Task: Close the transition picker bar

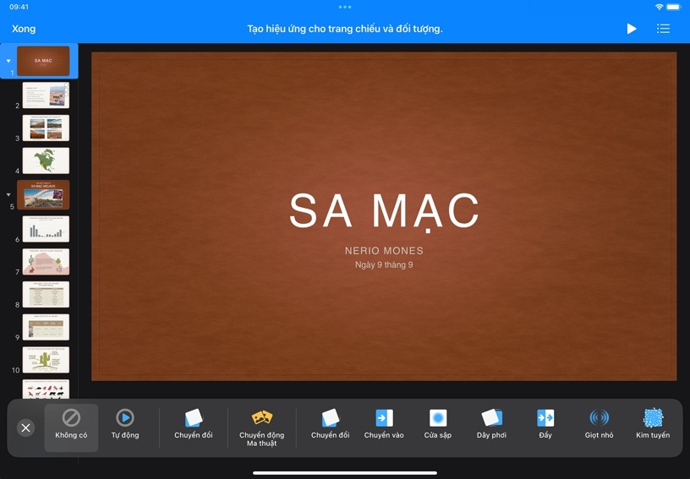Action: [x=25, y=427]
